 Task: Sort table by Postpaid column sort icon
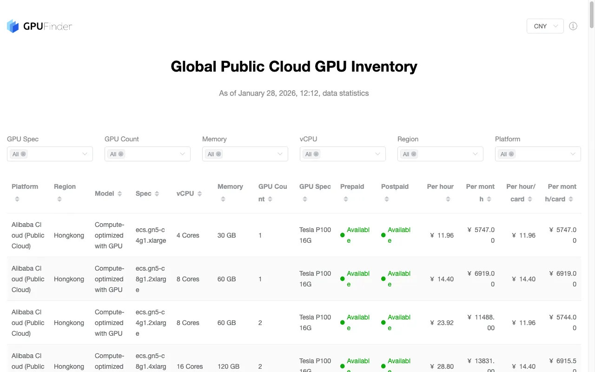pyautogui.click(x=387, y=199)
